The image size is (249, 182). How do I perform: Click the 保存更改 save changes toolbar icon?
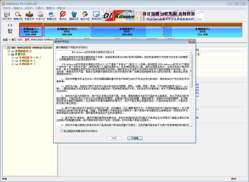click(x=7, y=16)
